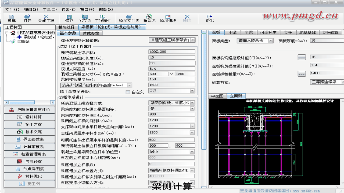Screen dimensions: 344x193
Task: Click the 另存为 (Save As) icon
Action: (x=85, y=18)
